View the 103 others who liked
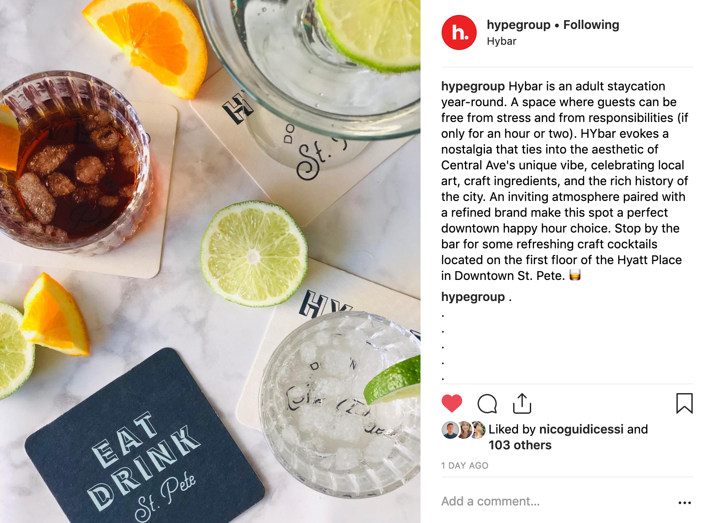This screenshot has width=712, height=523. pos(520,445)
